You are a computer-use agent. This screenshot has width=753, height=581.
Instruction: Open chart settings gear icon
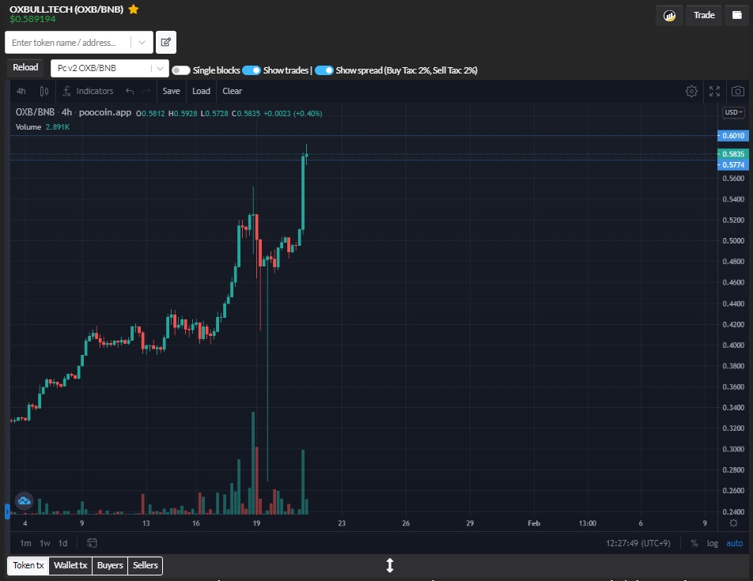coord(691,91)
